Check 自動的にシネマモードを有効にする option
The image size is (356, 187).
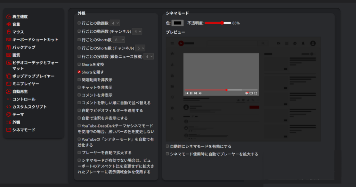coord(168,146)
